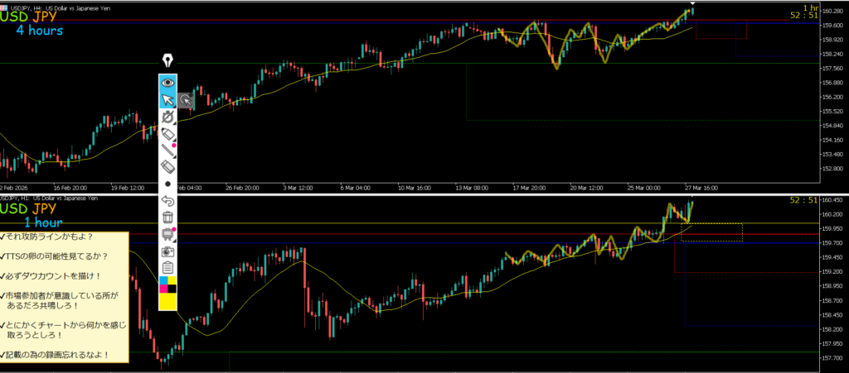Click the '1 hr' label in upper chart
The width and height of the screenshot is (849, 373).
[x=811, y=7]
